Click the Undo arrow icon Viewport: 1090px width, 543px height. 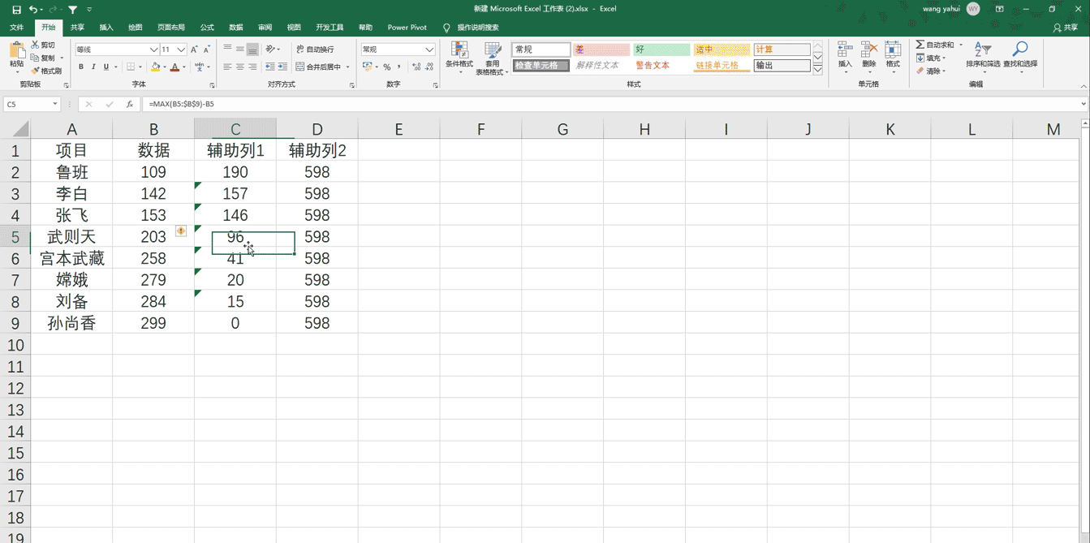point(33,9)
